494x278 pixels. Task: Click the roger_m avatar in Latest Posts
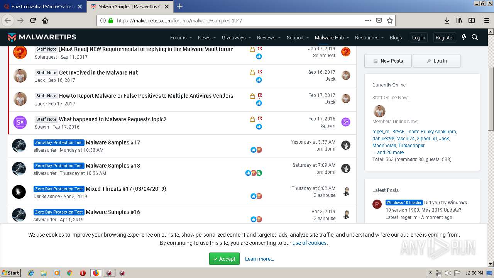point(377,204)
